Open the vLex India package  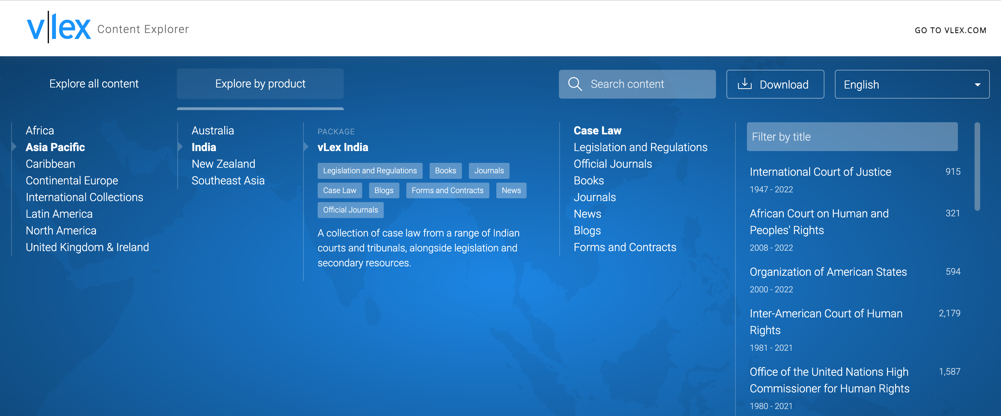(x=343, y=147)
